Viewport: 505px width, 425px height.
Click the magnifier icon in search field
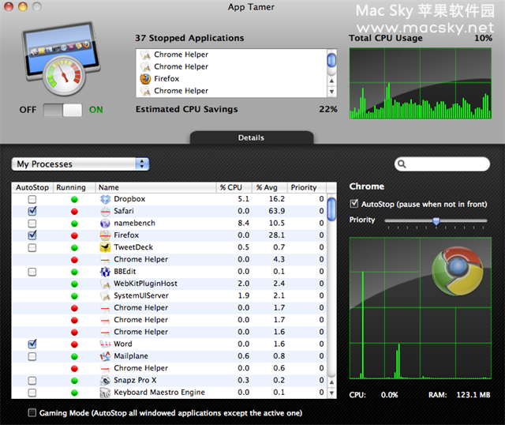click(x=402, y=164)
